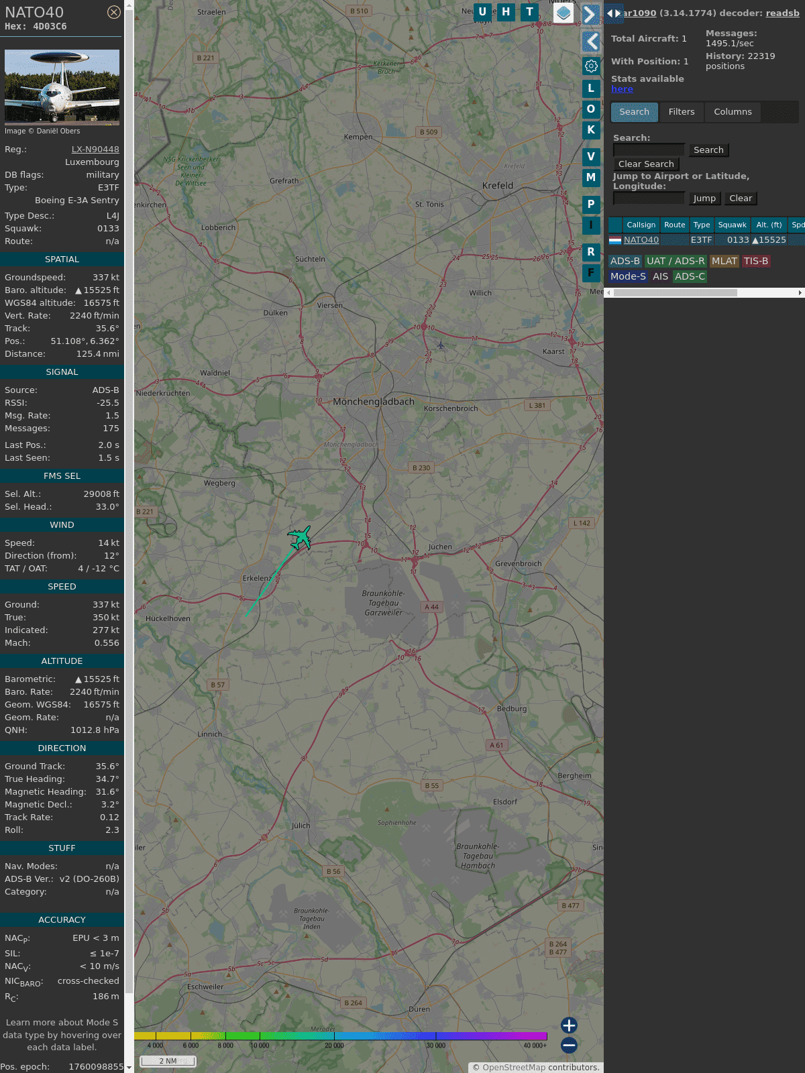Image resolution: width=805 pixels, height=1073 pixels.
Task: Click the U map button
Action: point(482,12)
